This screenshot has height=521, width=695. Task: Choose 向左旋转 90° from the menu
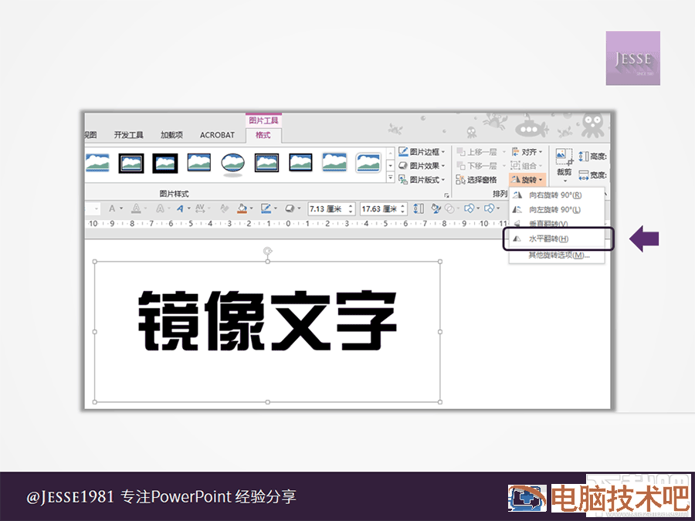point(557,209)
